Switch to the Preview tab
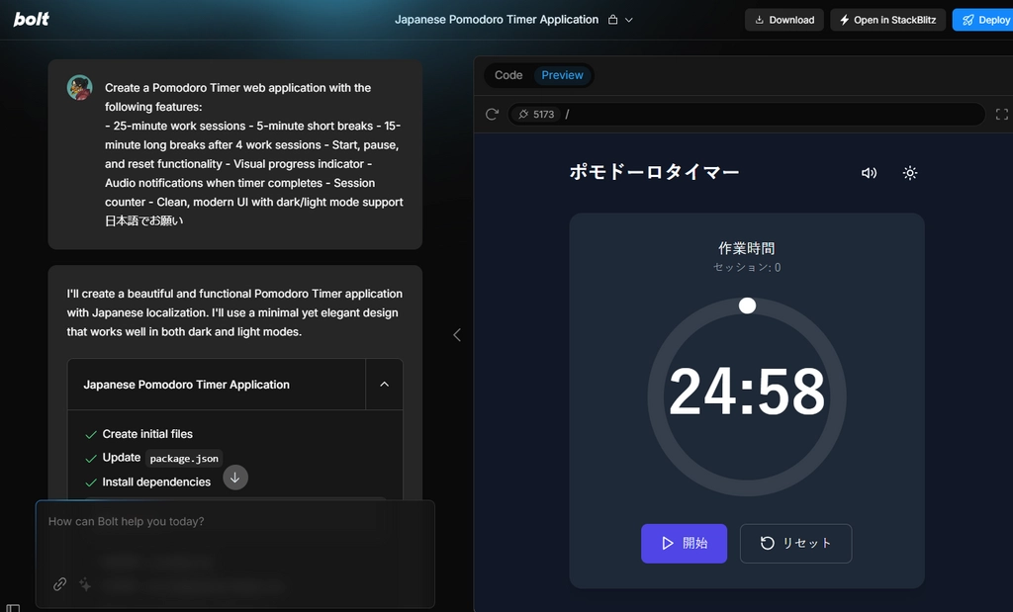1013x612 pixels. click(x=562, y=75)
